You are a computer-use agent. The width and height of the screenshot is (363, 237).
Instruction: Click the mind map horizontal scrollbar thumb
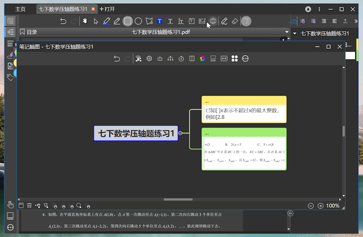point(178,199)
